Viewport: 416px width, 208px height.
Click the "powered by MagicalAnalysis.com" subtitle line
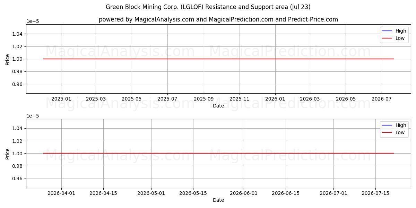pyautogui.click(x=218, y=19)
